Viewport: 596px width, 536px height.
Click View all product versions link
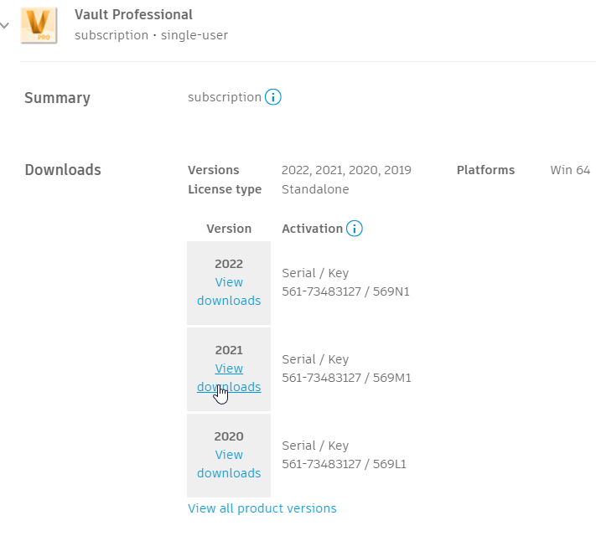pyautogui.click(x=262, y=508)
